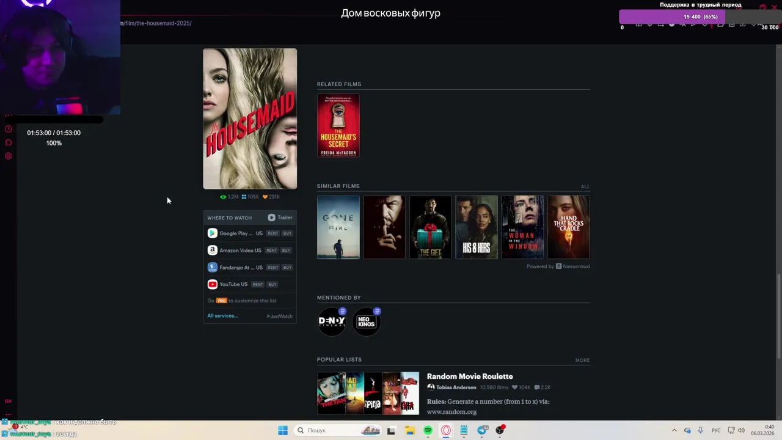Click the Nanocrowd logo
This screenshot has height=440, width=782.
click(x=572, y=266)
